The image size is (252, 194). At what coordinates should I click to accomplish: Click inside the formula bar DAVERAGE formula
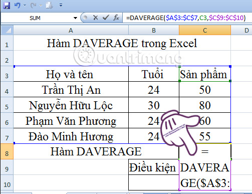[186, 18]
